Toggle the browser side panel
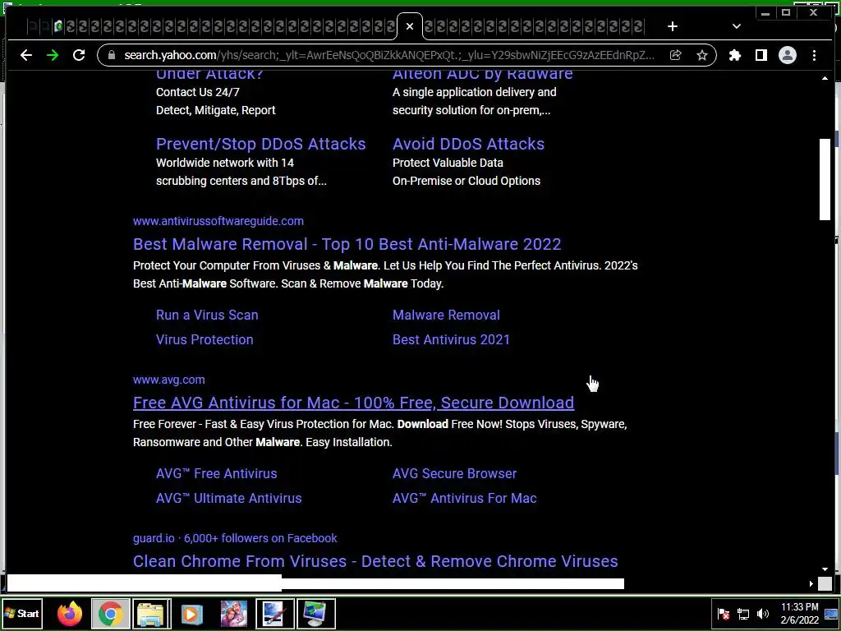This screenshot has height=631, width=841. point(761,55)
